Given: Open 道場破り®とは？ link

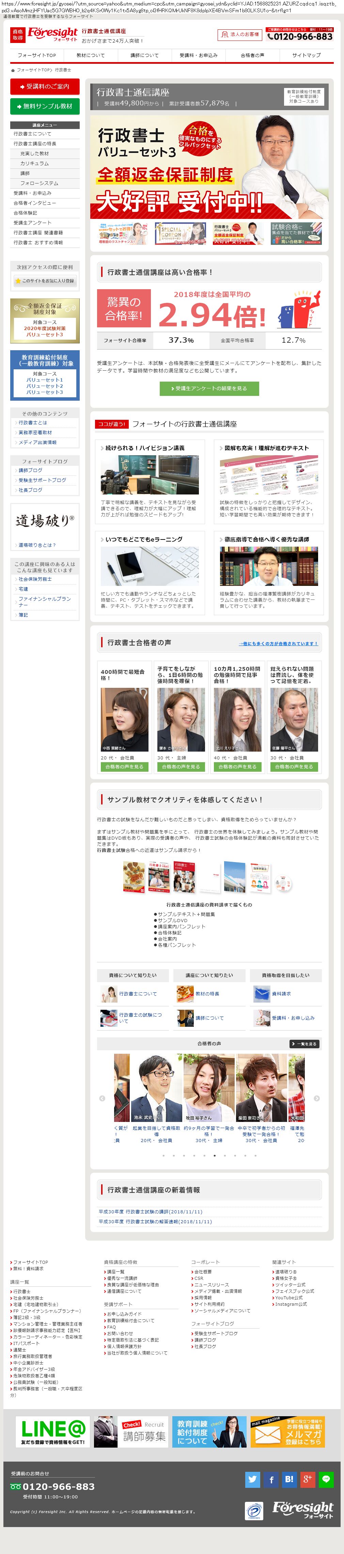Looking at the screenshot, I should point(37,545).
